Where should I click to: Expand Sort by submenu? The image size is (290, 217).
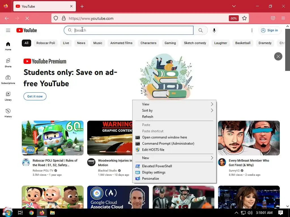[x=174, y=110]
